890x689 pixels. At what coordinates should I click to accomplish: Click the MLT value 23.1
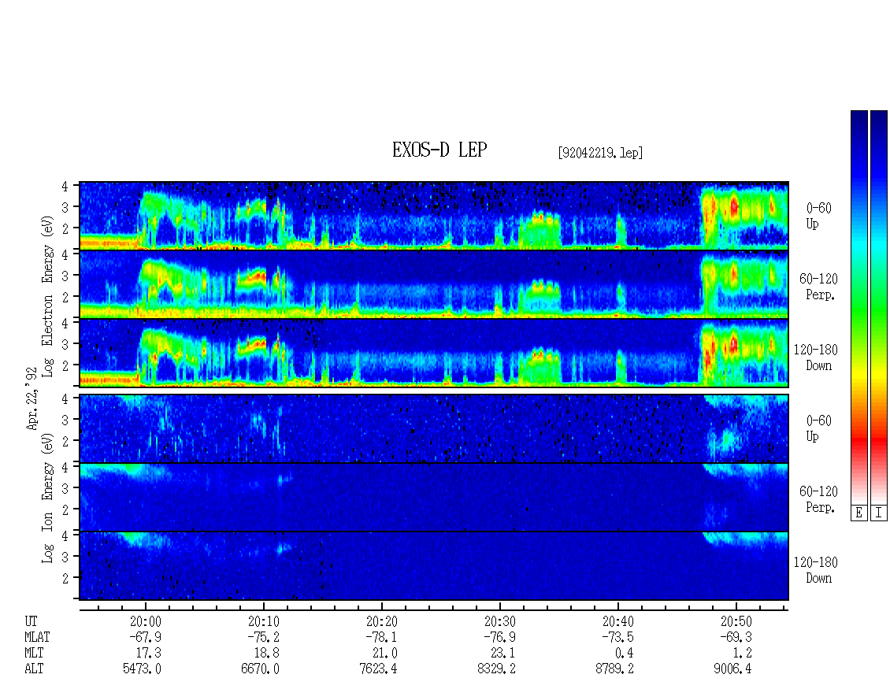tap(502, 654)
